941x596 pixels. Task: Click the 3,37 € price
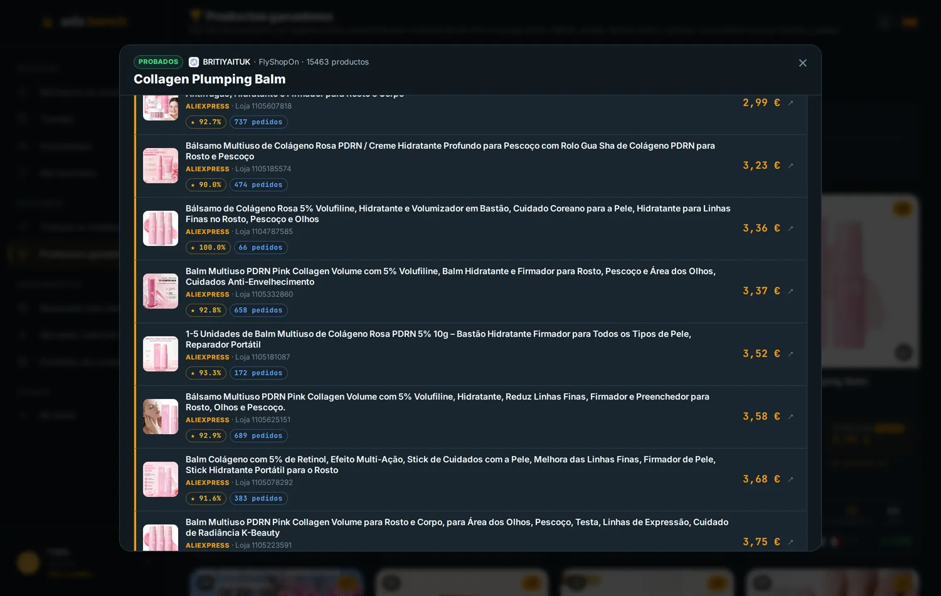762,291
